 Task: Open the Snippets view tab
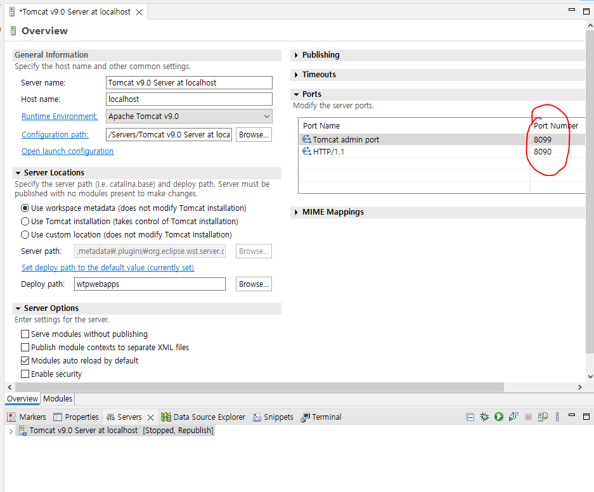pyautogui.click(x=273, y=417)
